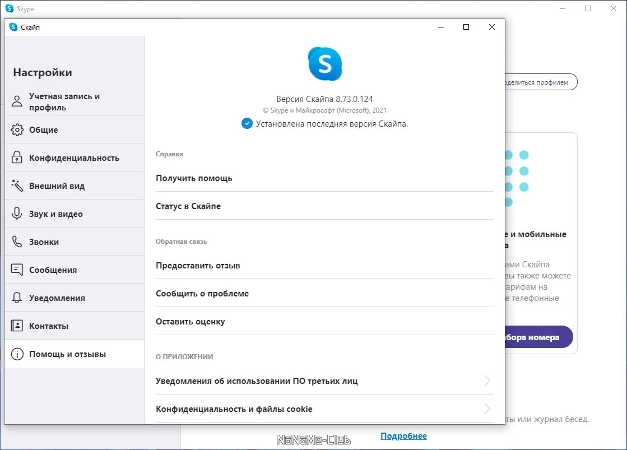This screenshot has width=627, height=450.
Task: Click the magic wand icon next to Внешний вид
Action: click(17, 185)
